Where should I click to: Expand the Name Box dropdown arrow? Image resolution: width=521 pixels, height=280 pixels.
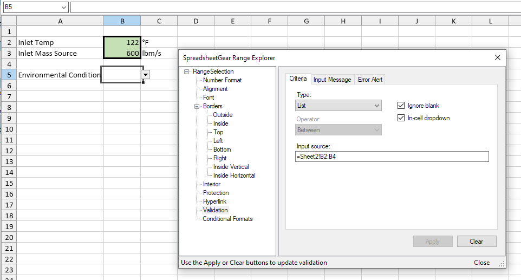point(64,7)
